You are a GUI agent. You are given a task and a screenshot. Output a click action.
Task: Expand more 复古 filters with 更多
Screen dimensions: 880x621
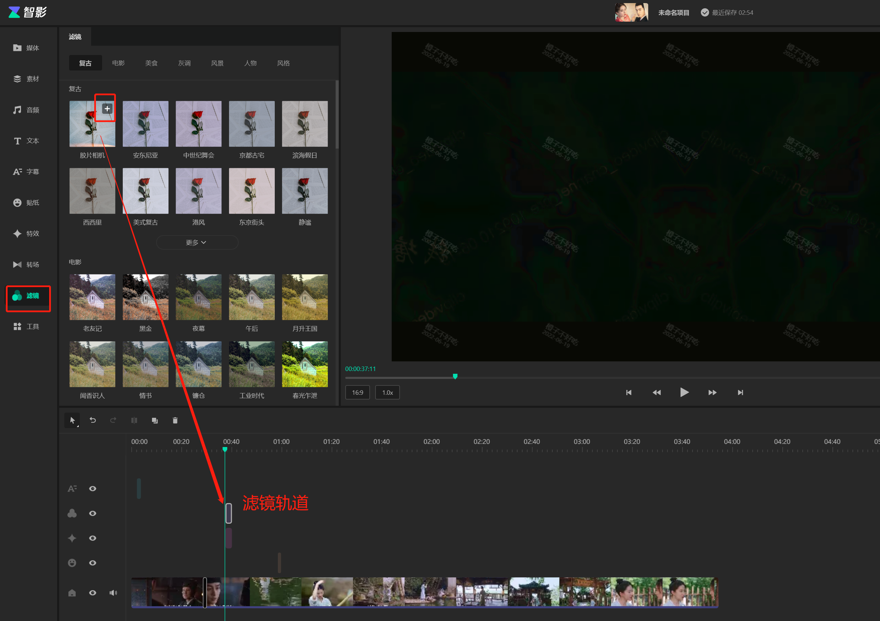click(x=197, y=242)
